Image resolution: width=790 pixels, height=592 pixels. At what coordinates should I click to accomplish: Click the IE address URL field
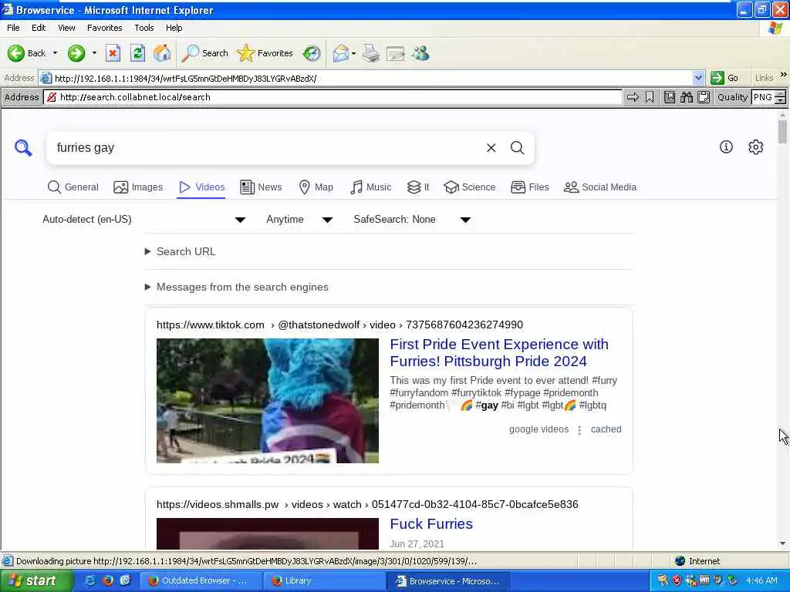368,78
